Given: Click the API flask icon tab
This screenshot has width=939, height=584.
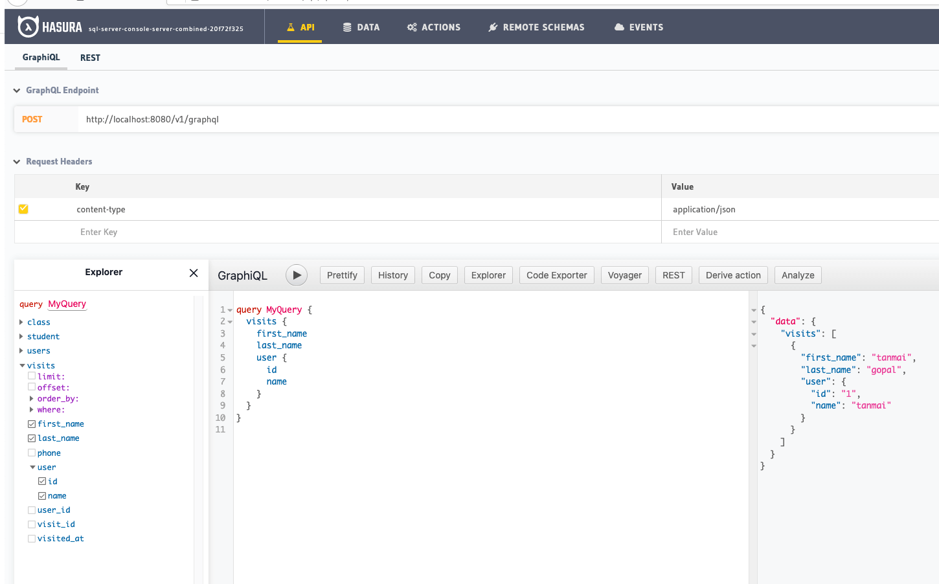Looking at the screenshot, I should coord(291,27).
